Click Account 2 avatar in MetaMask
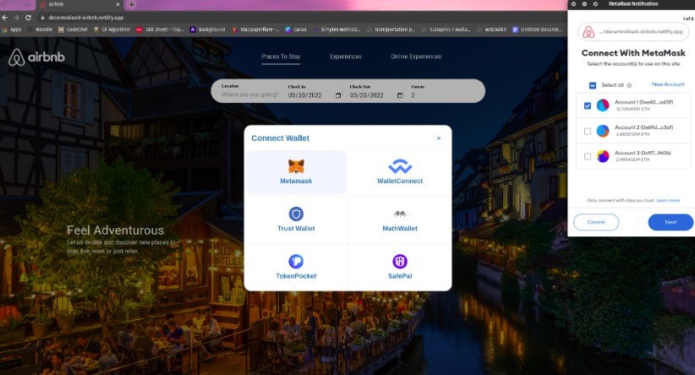This screenshot has width=695, height=375. (x=603, y=131)
